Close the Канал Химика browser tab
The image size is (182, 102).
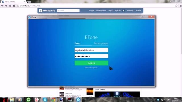(25, 2)
